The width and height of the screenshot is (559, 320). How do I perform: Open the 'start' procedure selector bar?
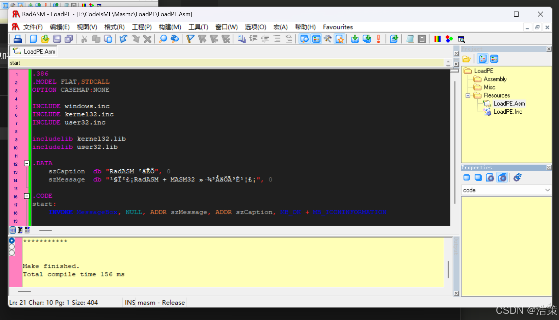pyautogui.click(x=227, y=63)
